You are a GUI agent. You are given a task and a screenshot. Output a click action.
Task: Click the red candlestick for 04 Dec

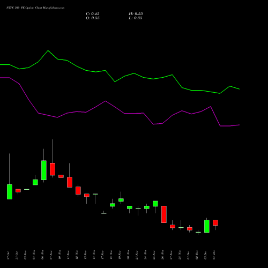(215, 222)
